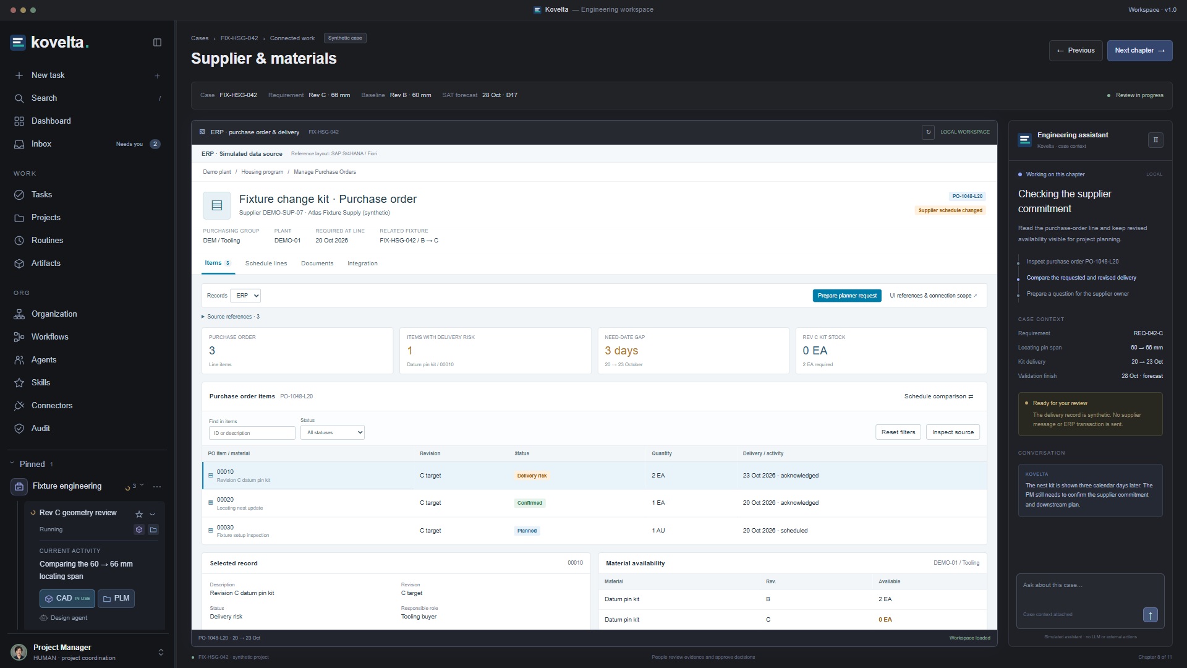The image size is (1187, 668).
Task: Open UI references & connection scope link
Action: pyautogui.click(x=934, y=296)
